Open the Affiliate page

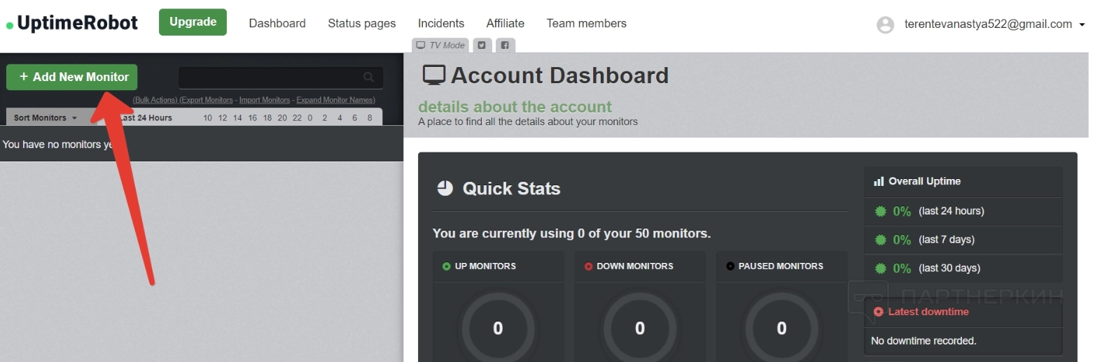(x=506, y=24)
